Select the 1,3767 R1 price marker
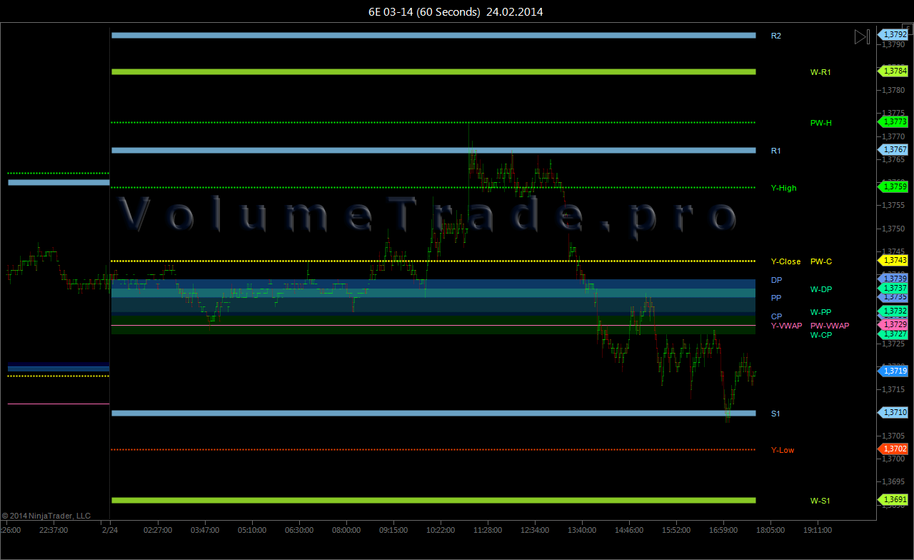 tap(893, 149)
